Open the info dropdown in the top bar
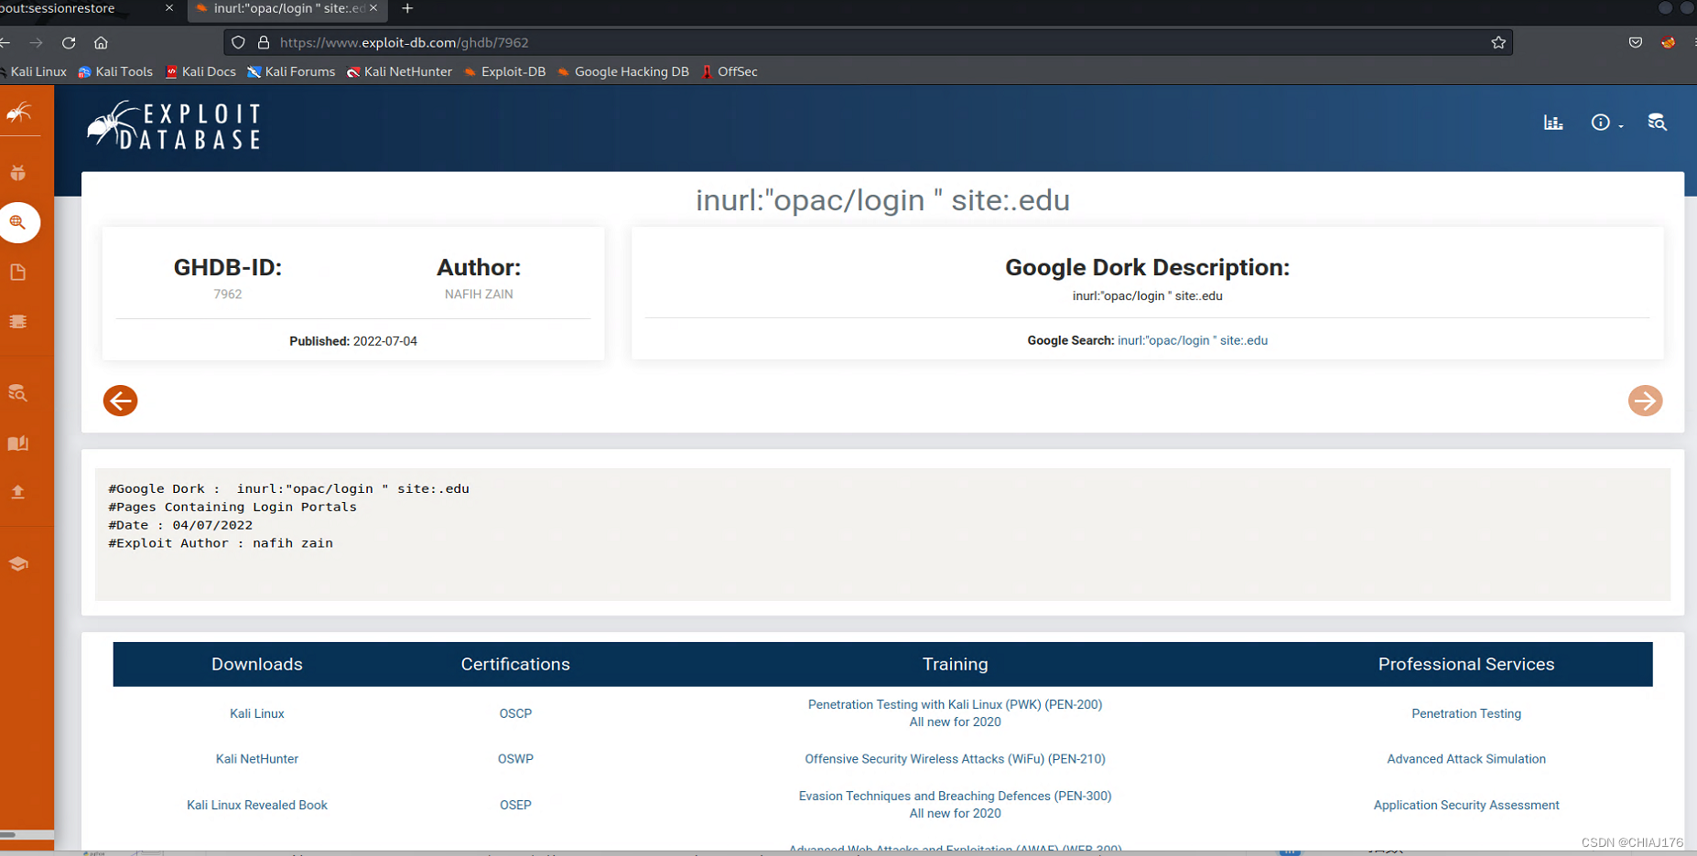 pyautogui.click(x=1601, y=122)
